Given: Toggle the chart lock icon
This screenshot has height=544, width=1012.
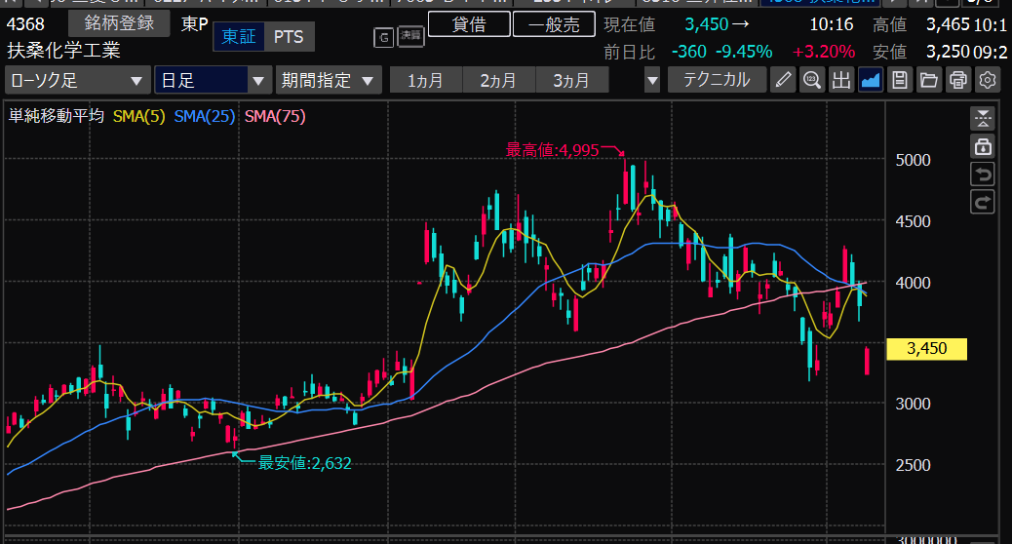Looking at the screenshot, I should pyautogui.click(x=983, y=146).
